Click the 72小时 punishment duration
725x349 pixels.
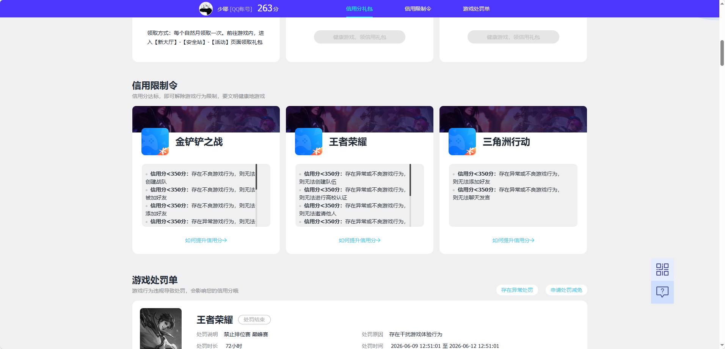point(234,346)
